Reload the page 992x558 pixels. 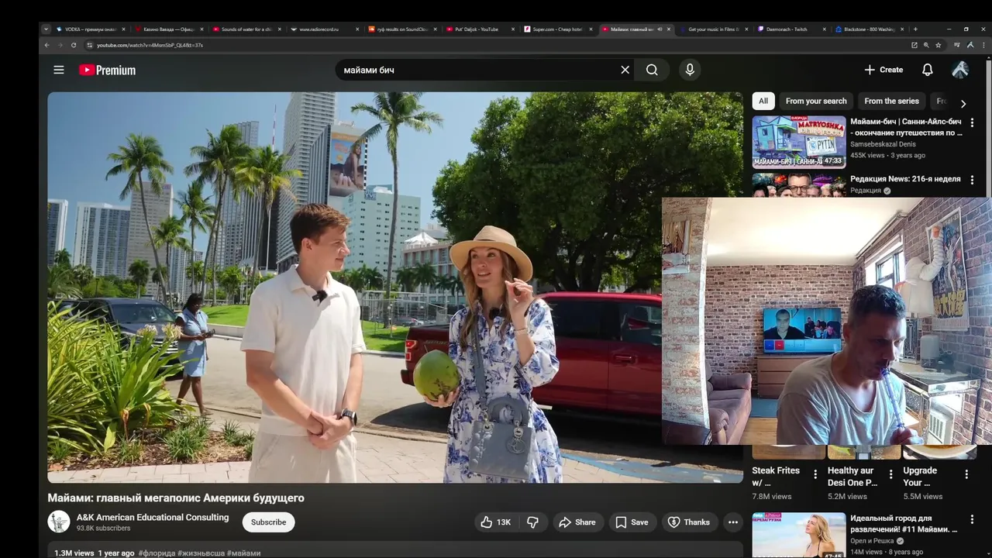74,45
